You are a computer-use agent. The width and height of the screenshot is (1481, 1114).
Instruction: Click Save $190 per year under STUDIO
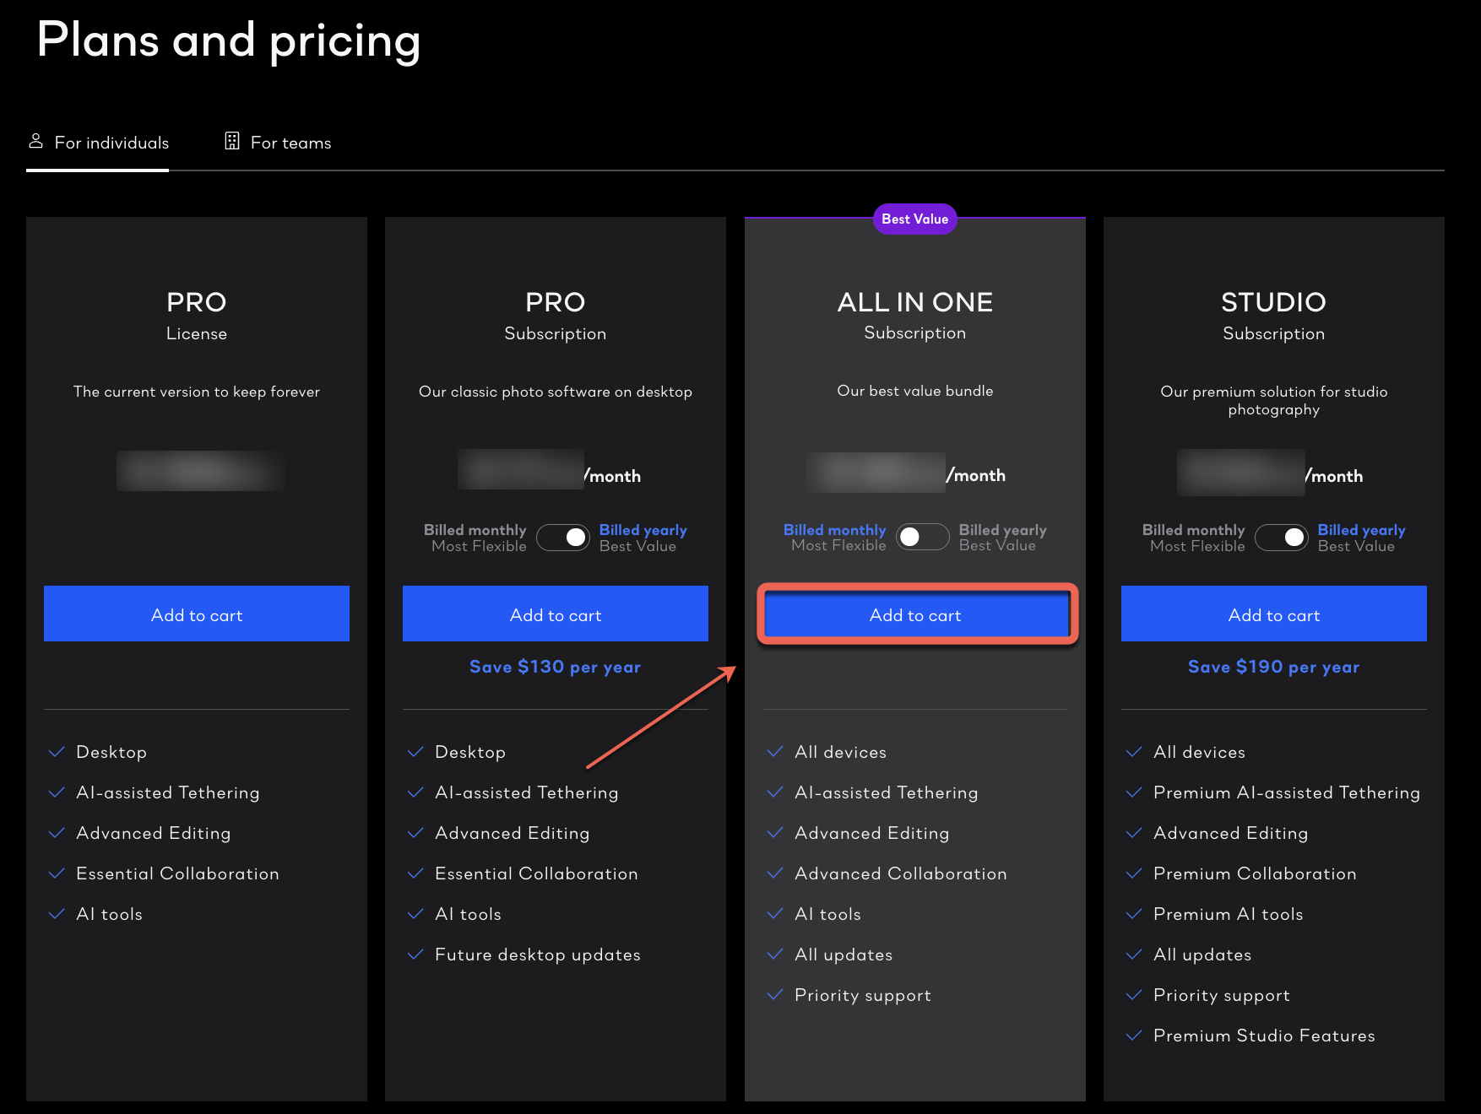point(1273,666)
